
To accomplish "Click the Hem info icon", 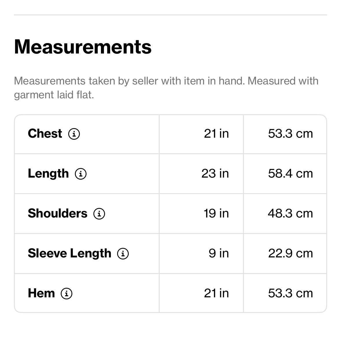I will (67, 294).
